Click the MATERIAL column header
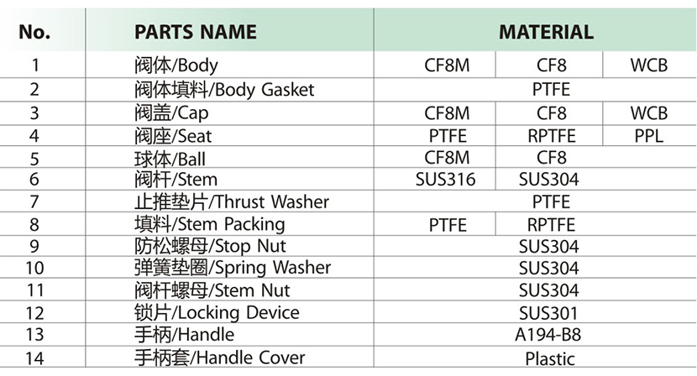697x376 pixels. click(x=546, y=34)
